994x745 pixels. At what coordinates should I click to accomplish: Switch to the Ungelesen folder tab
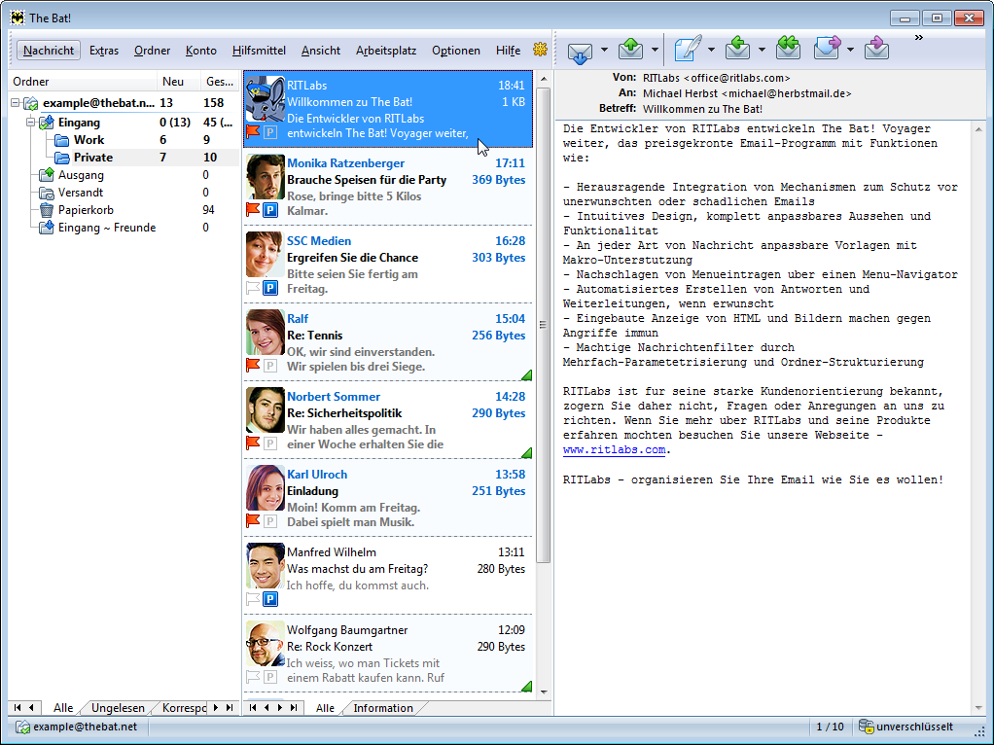(x=117, y=708)
